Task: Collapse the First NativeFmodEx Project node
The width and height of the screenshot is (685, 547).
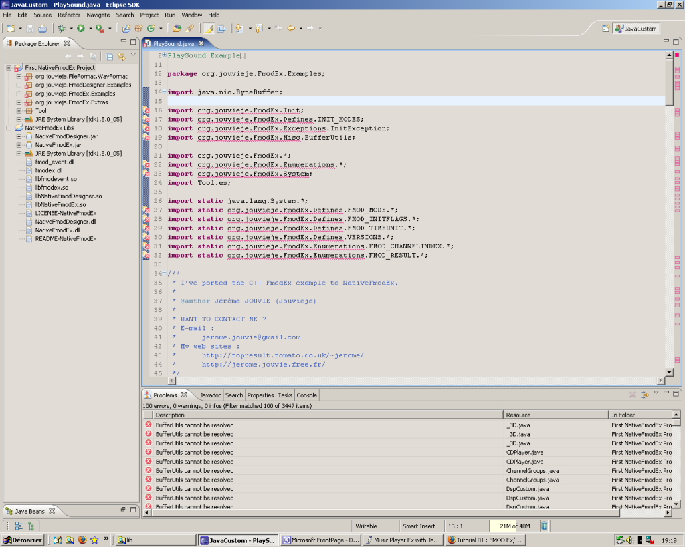Action: (9, 68)
